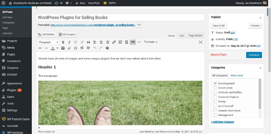Apply strikethrough formatting
This screenshot has width=271, height=134.
click(40, 48)
